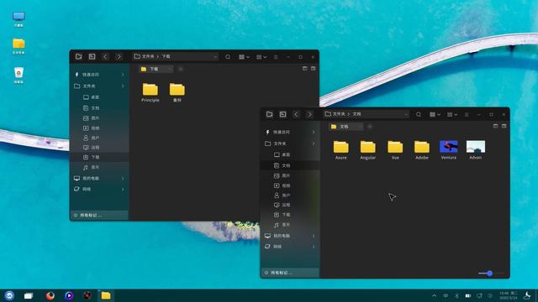538x302 pixels.
Task: Go back in the 文档 window
Action: (x=296, y=114)
